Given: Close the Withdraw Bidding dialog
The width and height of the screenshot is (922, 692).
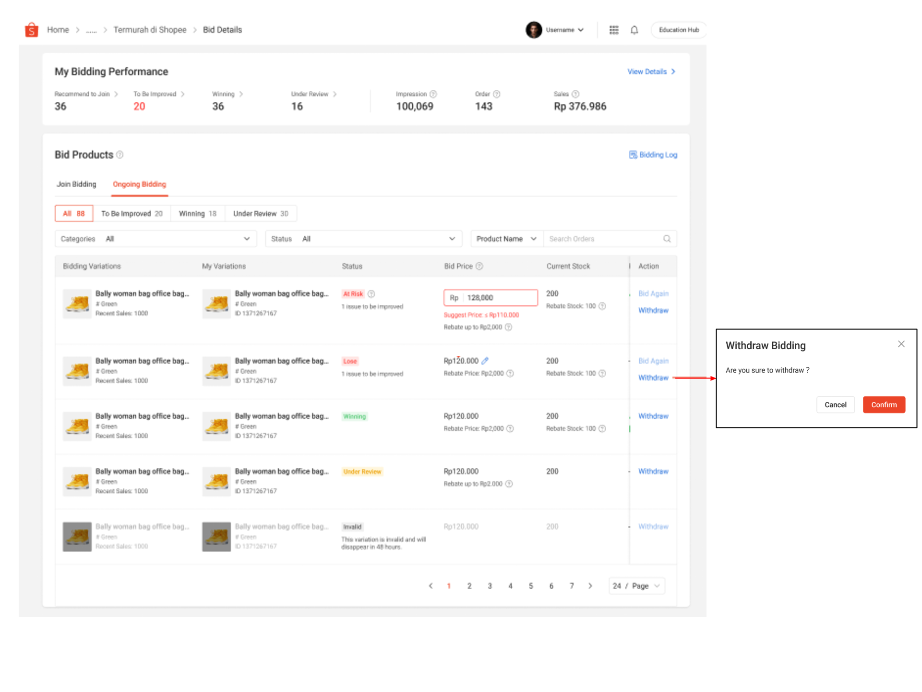Looking at the screenshot, I should click(x=901, y=344).
